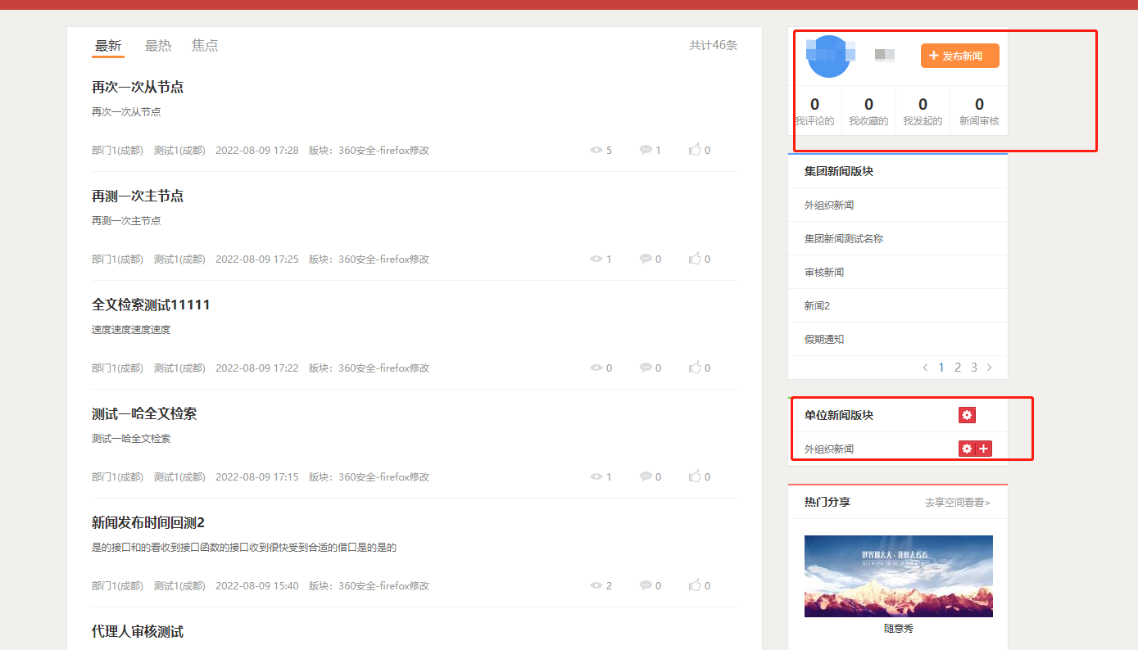Open the 假期通知 section
The width and height of the screenshot is (1138, 650).
click(x=824, y=339)
